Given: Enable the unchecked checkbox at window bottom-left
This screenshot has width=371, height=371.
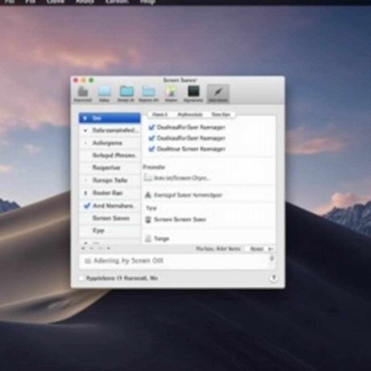Looking at the screenshot, I should click(81, 278).
